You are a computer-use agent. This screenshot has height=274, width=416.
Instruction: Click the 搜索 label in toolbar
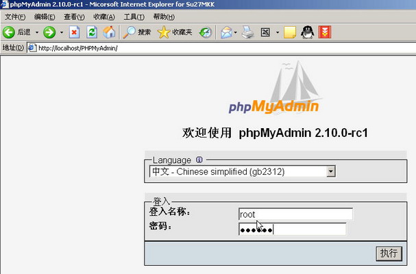[145, 32]
